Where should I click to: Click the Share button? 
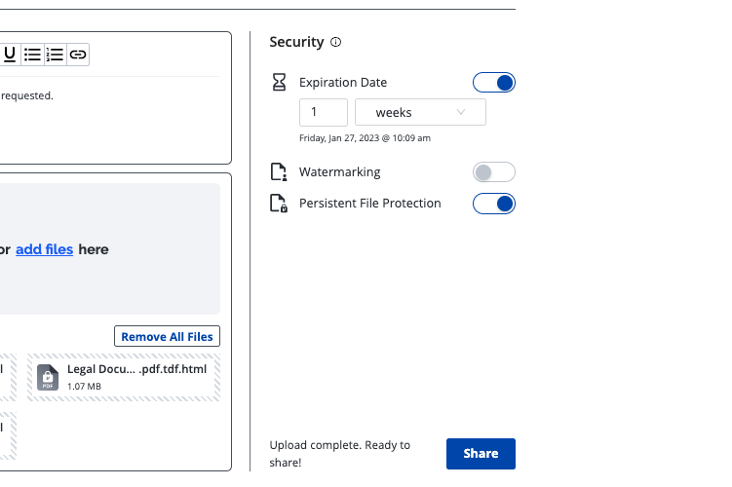click(481, 454)
